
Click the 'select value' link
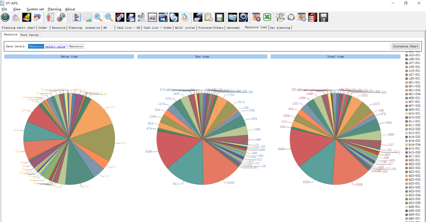55,47
